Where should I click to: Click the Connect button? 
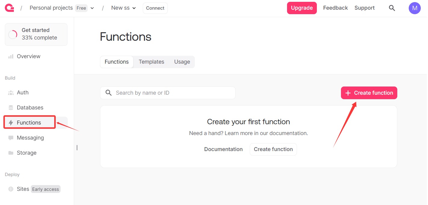click(x=155, y=8)
